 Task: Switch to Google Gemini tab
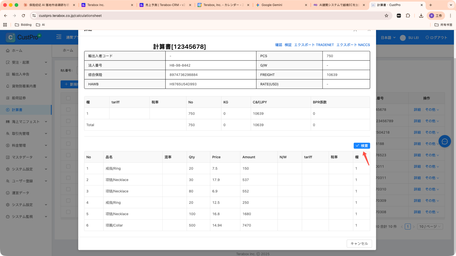282,5
